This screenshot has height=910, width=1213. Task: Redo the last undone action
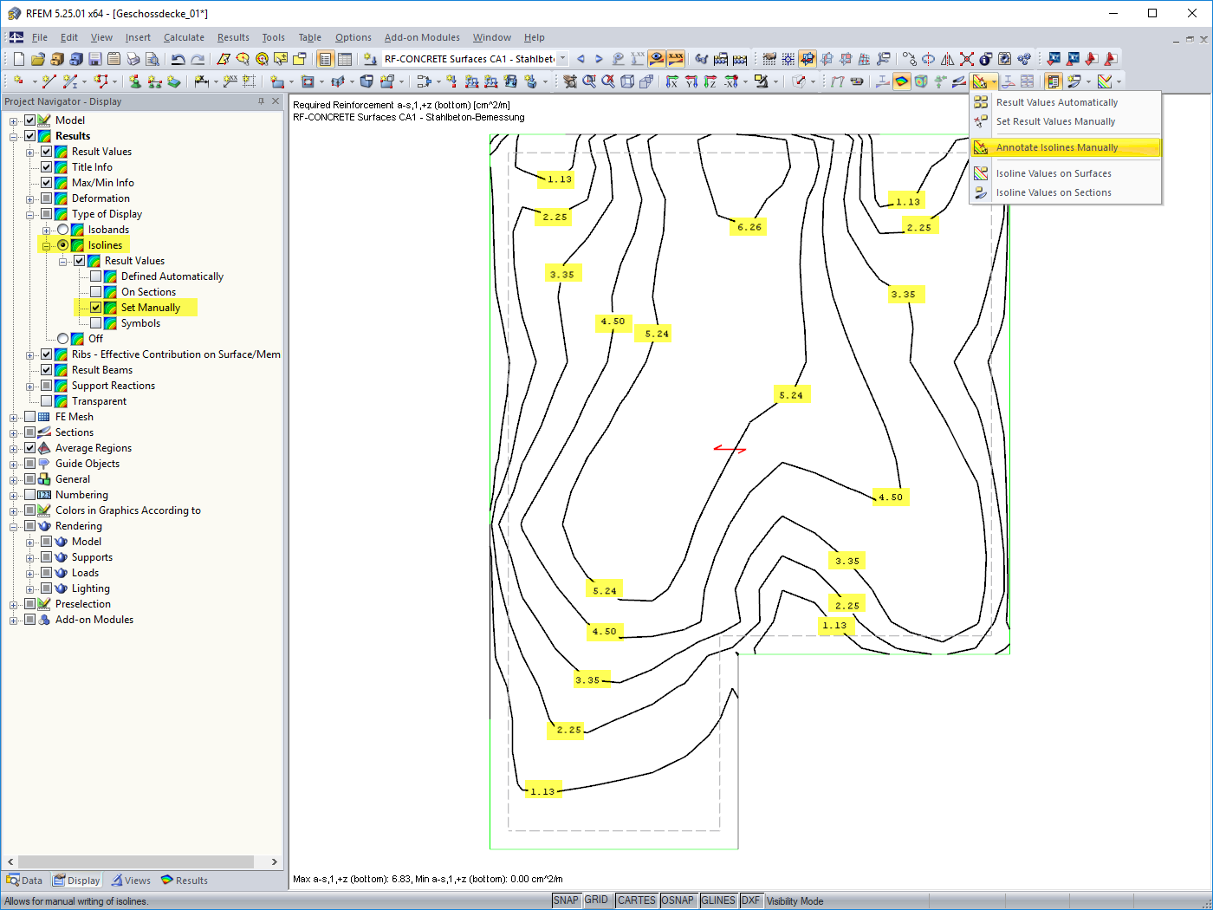198,59
